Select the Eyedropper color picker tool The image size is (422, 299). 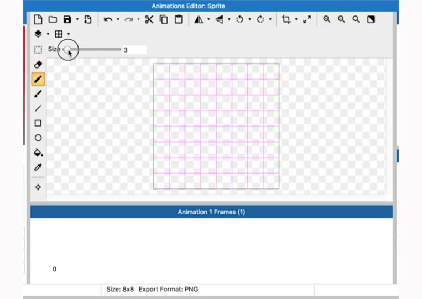click(38, 167)
